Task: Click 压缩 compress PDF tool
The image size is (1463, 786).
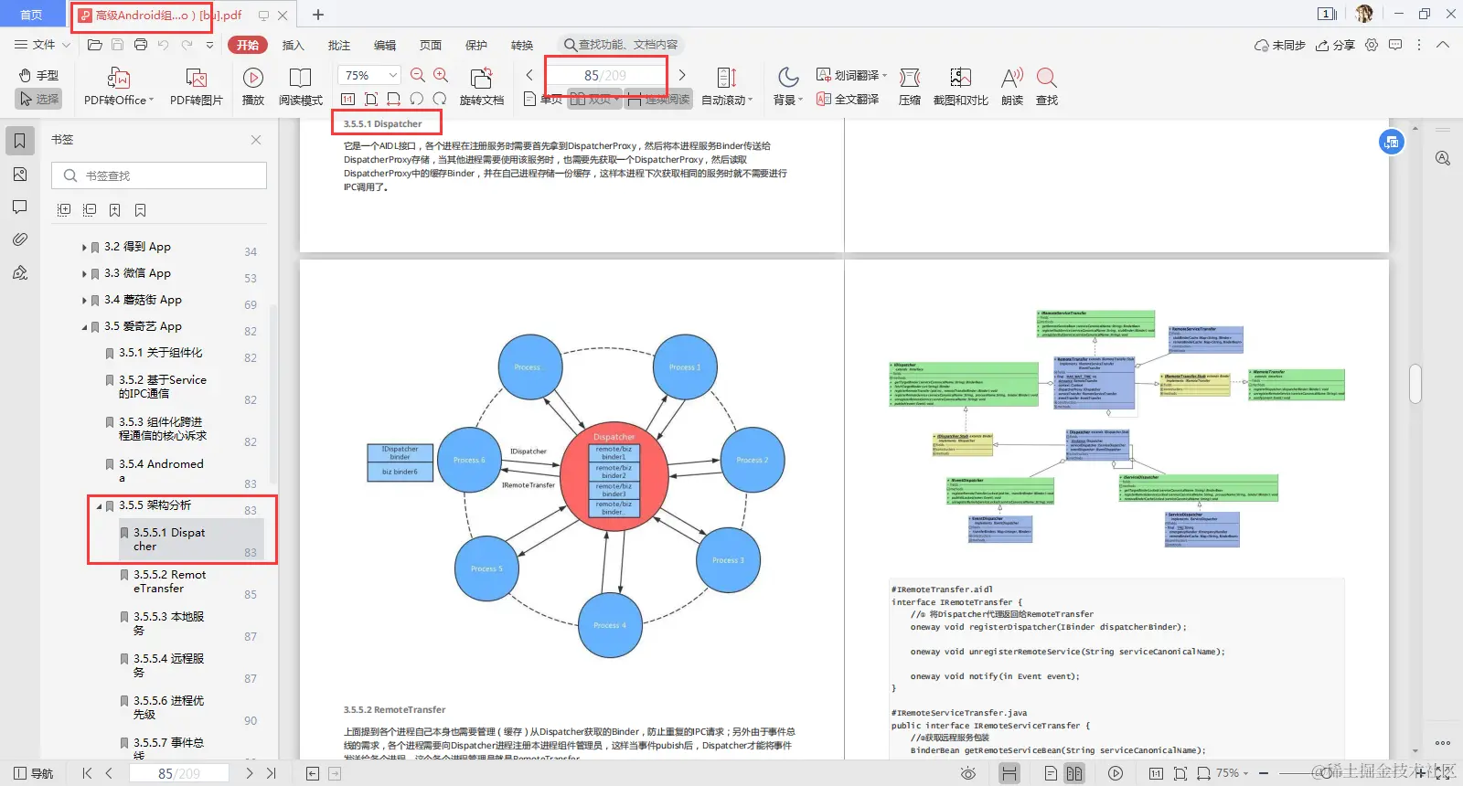Action: (910, 87)
